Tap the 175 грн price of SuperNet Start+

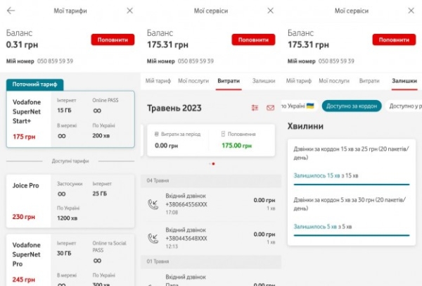click(24, 137)
